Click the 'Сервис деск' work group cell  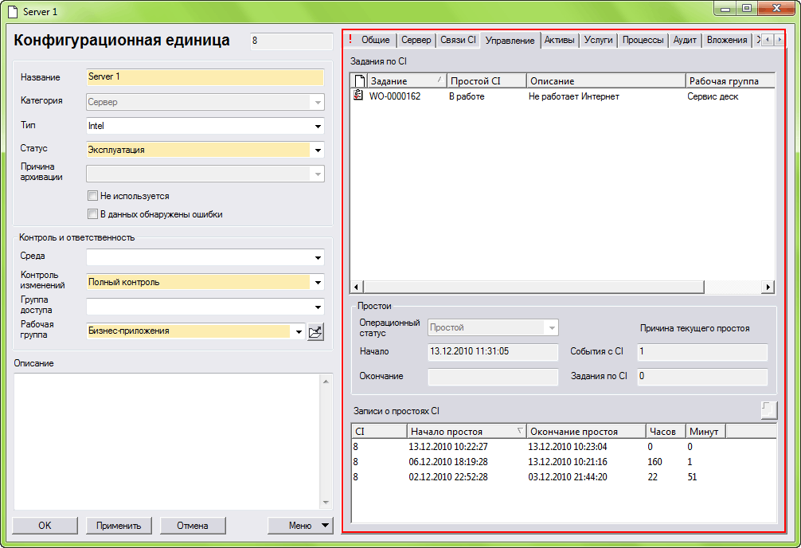pos(713,96)
